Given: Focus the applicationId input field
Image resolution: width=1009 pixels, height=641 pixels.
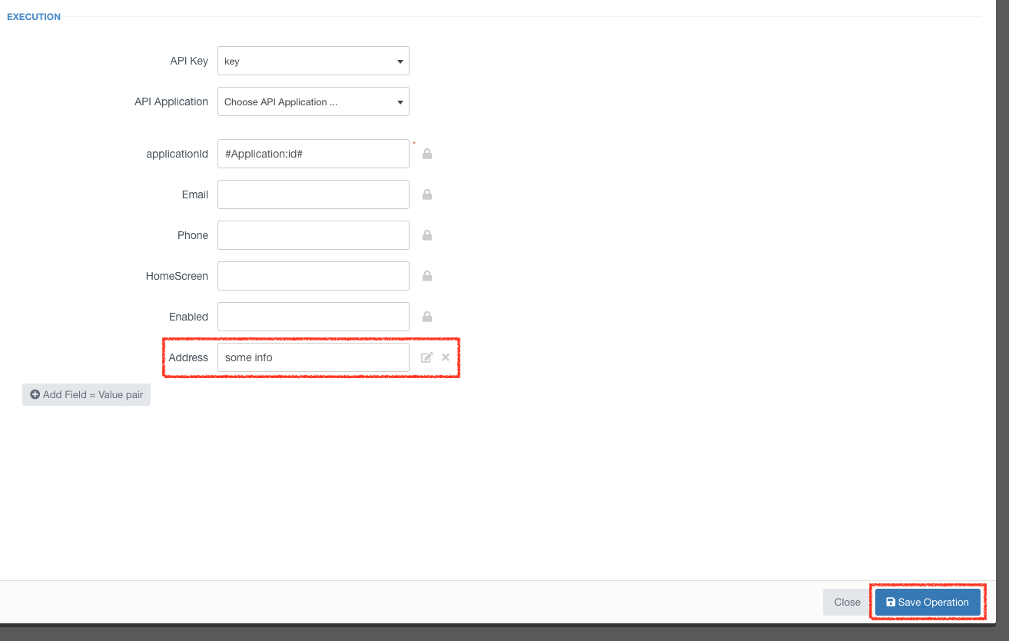Looking at the screenshot, I should coord(314,154).
